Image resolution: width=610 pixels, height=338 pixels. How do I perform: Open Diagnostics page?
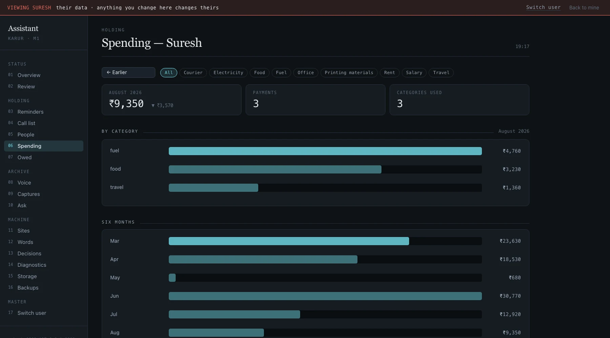pyautogui.click(x=44, y=265)
